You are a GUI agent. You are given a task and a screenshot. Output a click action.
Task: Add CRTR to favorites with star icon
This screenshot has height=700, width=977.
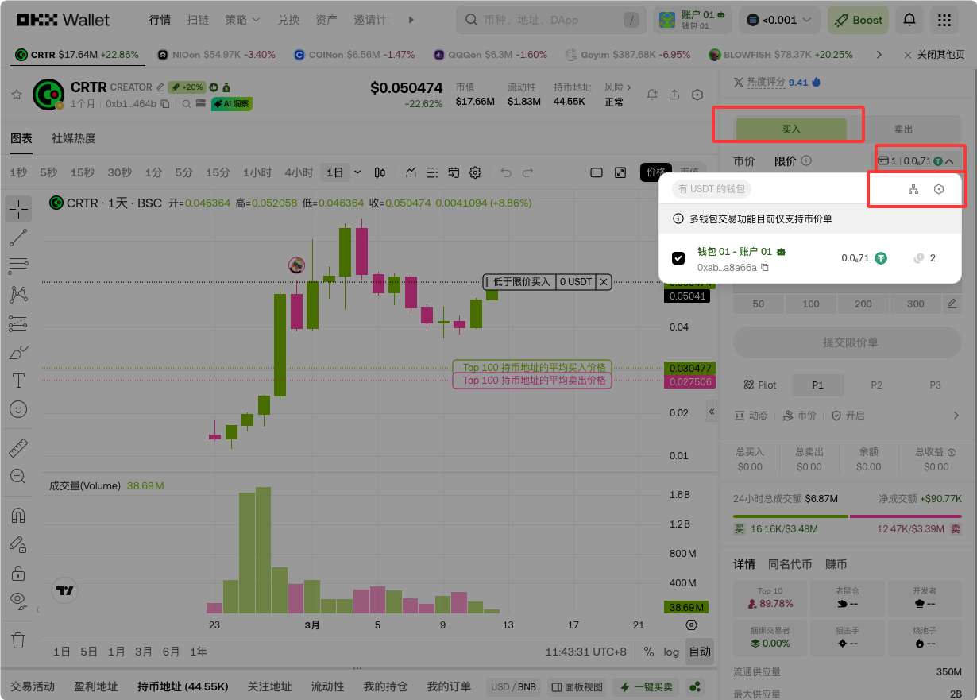click(16, 95)
